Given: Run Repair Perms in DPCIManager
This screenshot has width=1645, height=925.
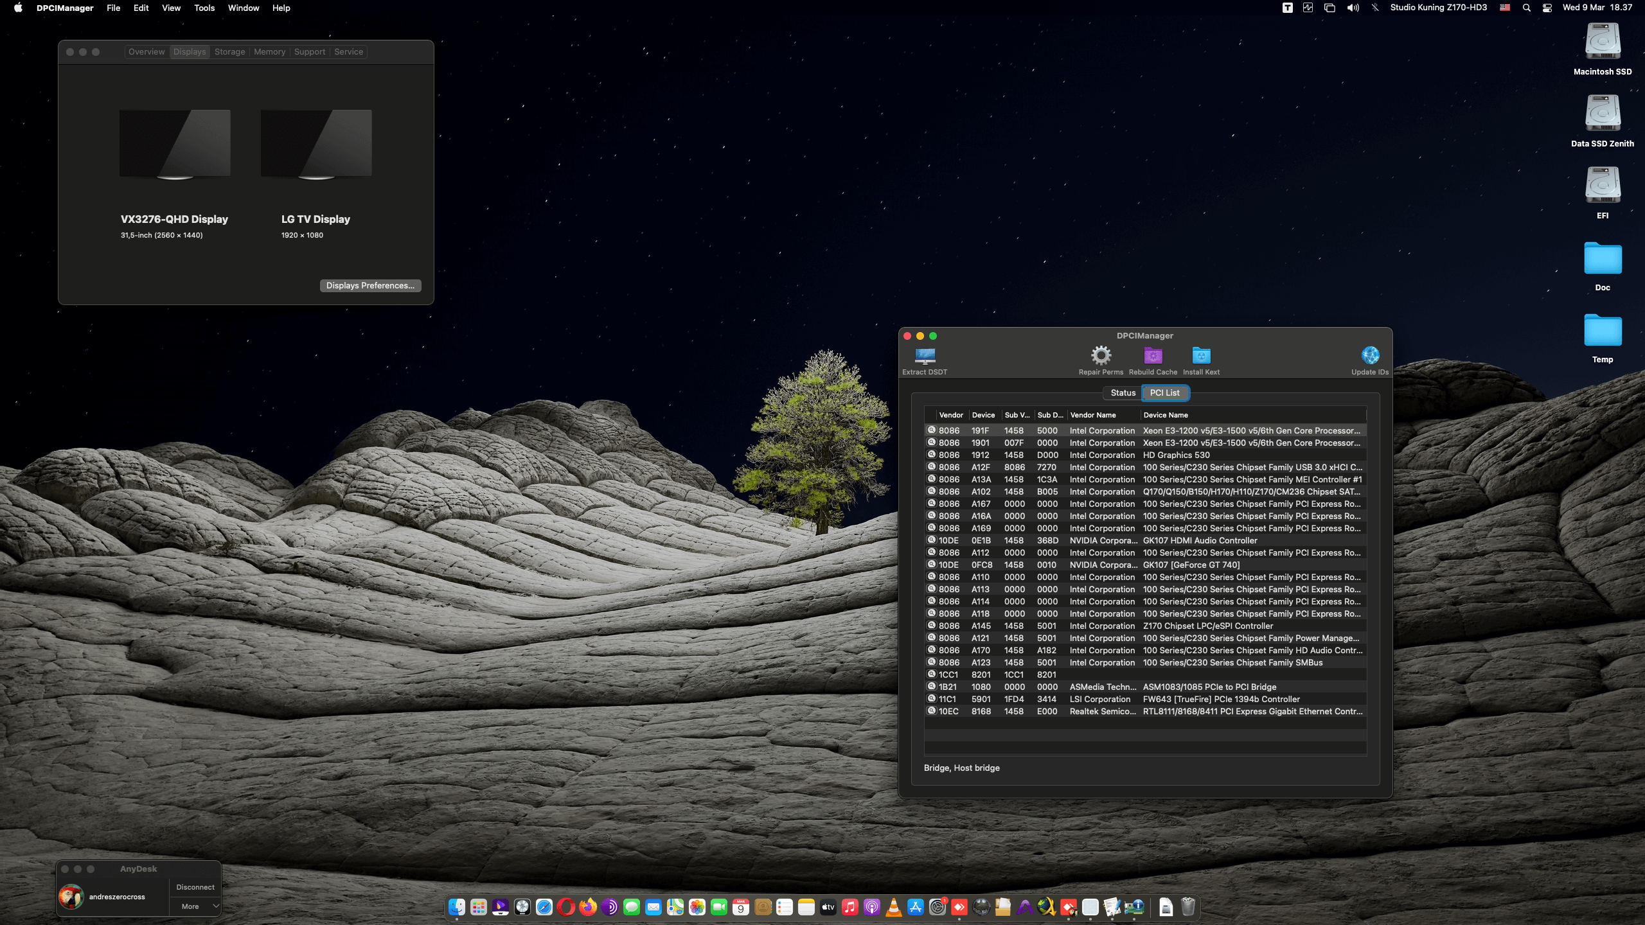Looking at the screenshot, I should 1101,355.
